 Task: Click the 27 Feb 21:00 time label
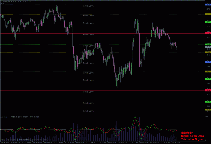coord(165,143)
